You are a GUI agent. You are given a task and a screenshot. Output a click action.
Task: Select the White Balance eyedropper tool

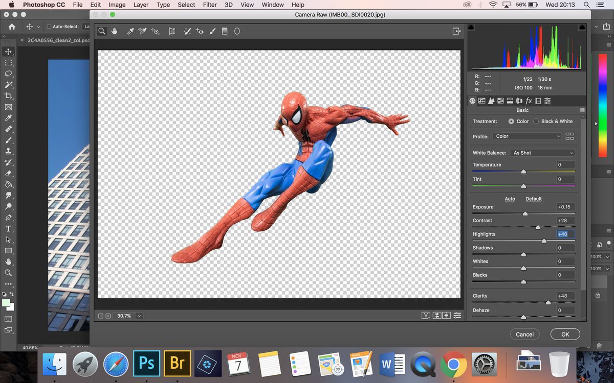click(130, 31)
